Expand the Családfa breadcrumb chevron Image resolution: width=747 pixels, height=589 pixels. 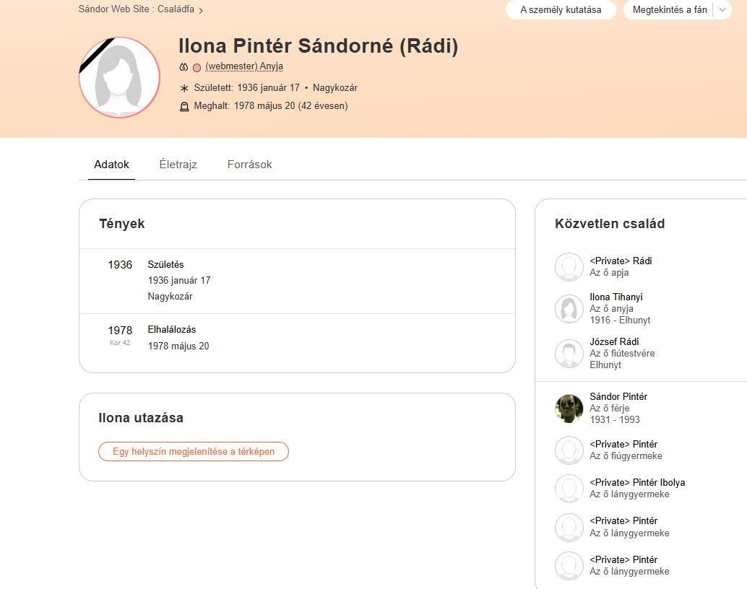pyautogui.click(x=201, y=11)
